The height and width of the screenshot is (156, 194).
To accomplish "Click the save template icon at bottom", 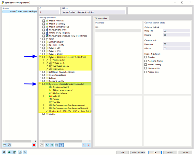I will (14, 152).
